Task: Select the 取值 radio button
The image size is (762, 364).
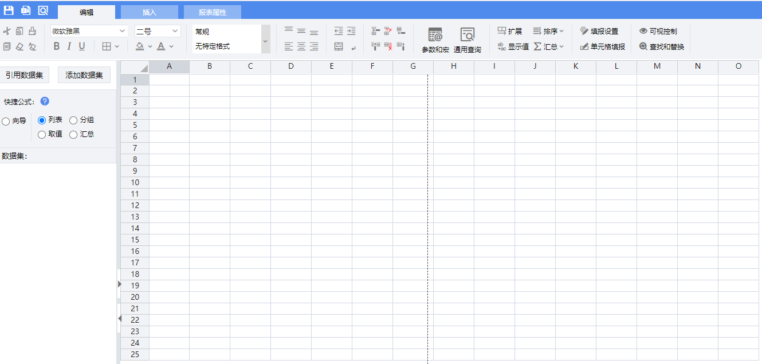Action: pos(42,135)
